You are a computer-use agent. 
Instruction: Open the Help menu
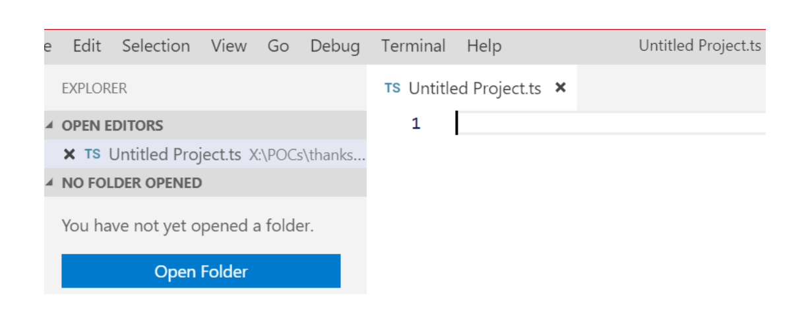484,46
